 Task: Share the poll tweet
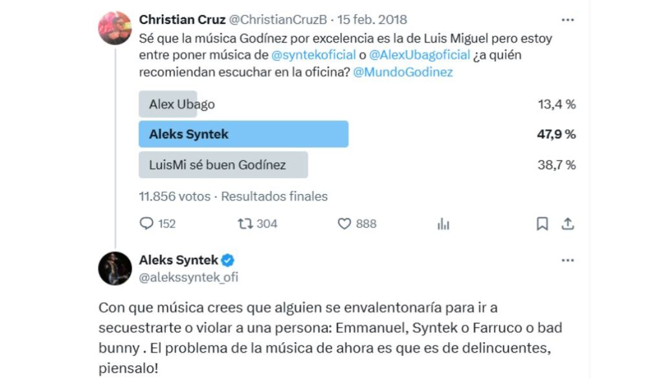click(568, 224)
